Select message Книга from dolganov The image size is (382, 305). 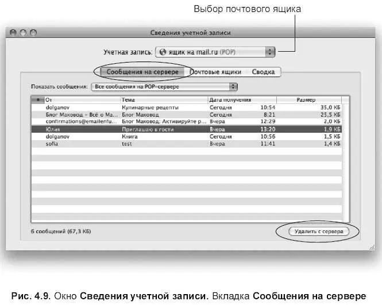[x=187, y=137]
